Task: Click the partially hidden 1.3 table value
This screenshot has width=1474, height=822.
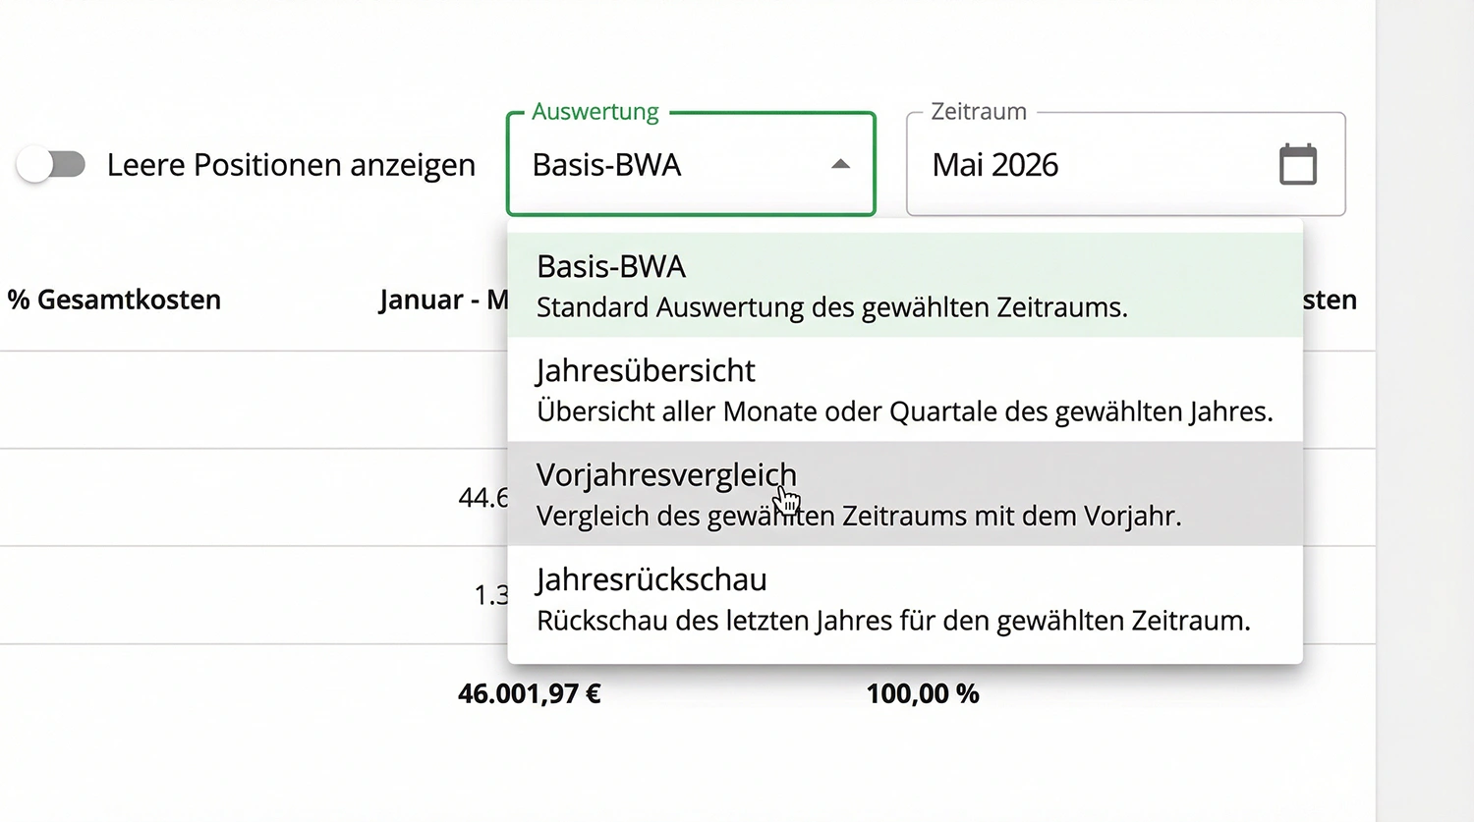Action: (490, 595)
